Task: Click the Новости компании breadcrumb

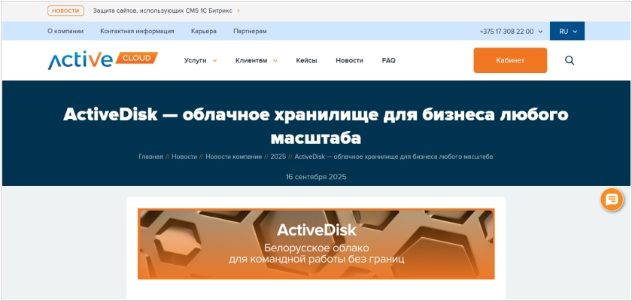Action: [x=234, y=157]
